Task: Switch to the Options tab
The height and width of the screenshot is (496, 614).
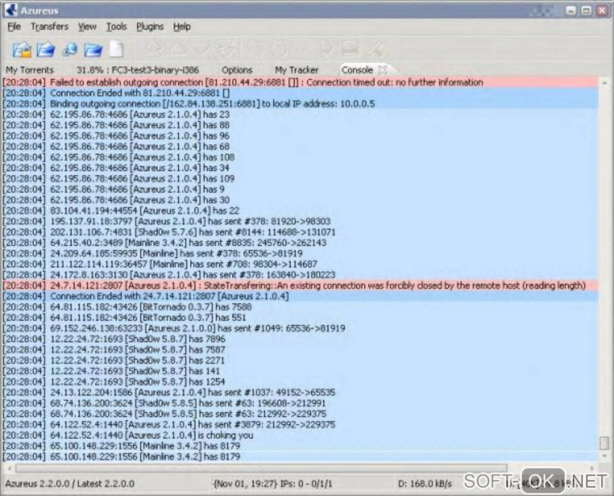Action: click(x=237, y=70)
